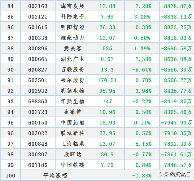
Task: Select stock code 600150
Action: click(x=38, y=123)
